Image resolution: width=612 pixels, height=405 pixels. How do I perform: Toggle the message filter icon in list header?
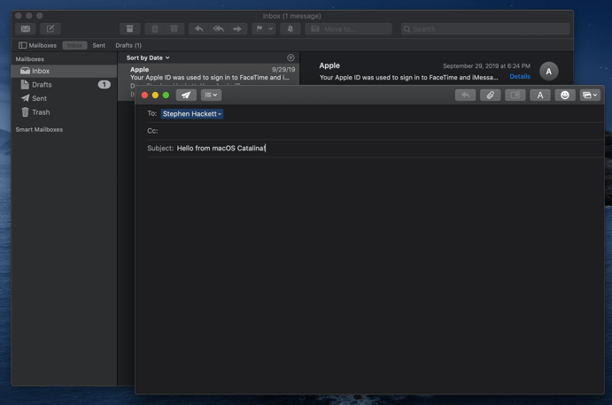tap(291, 57)
